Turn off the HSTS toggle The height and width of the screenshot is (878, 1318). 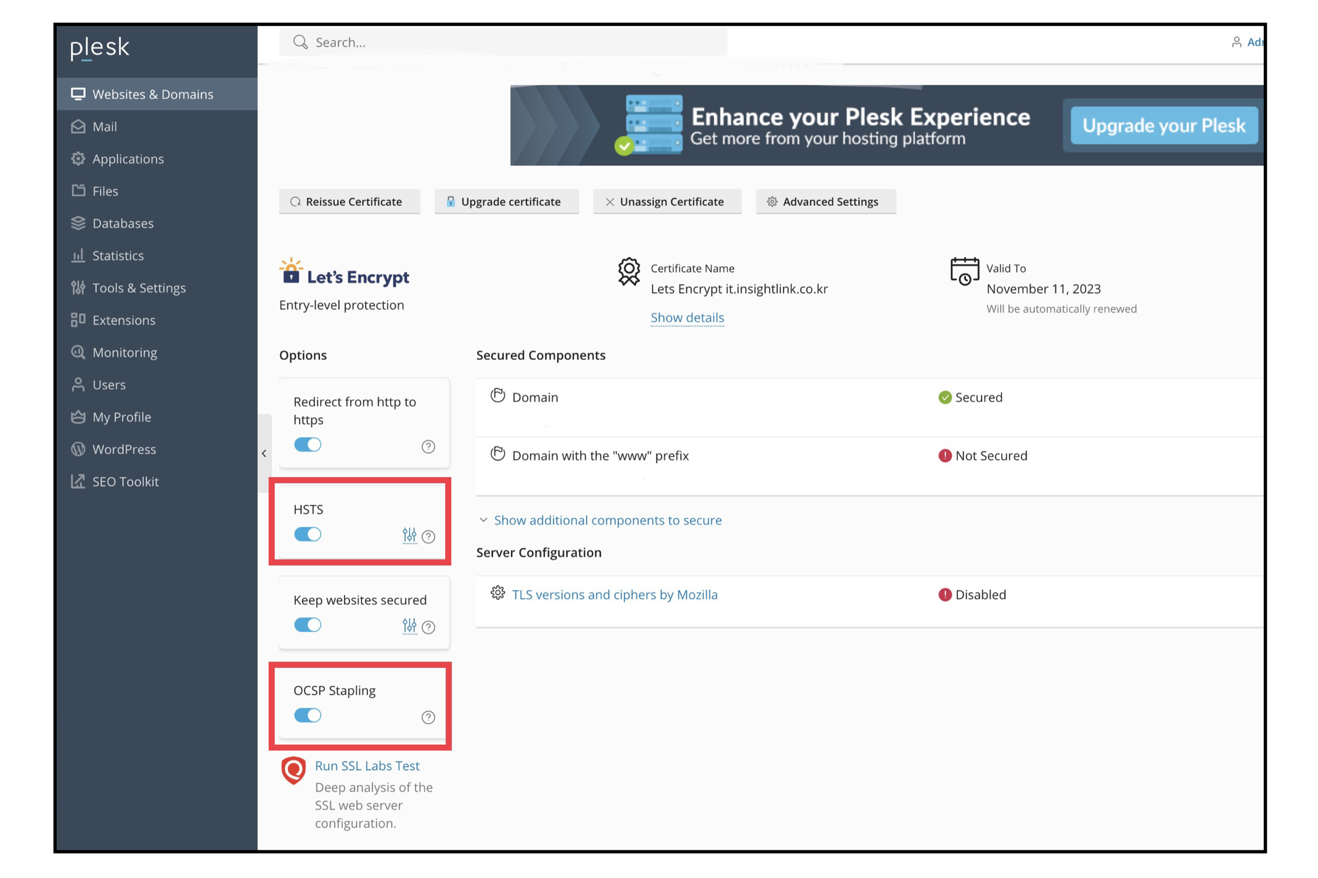(308, 535)
